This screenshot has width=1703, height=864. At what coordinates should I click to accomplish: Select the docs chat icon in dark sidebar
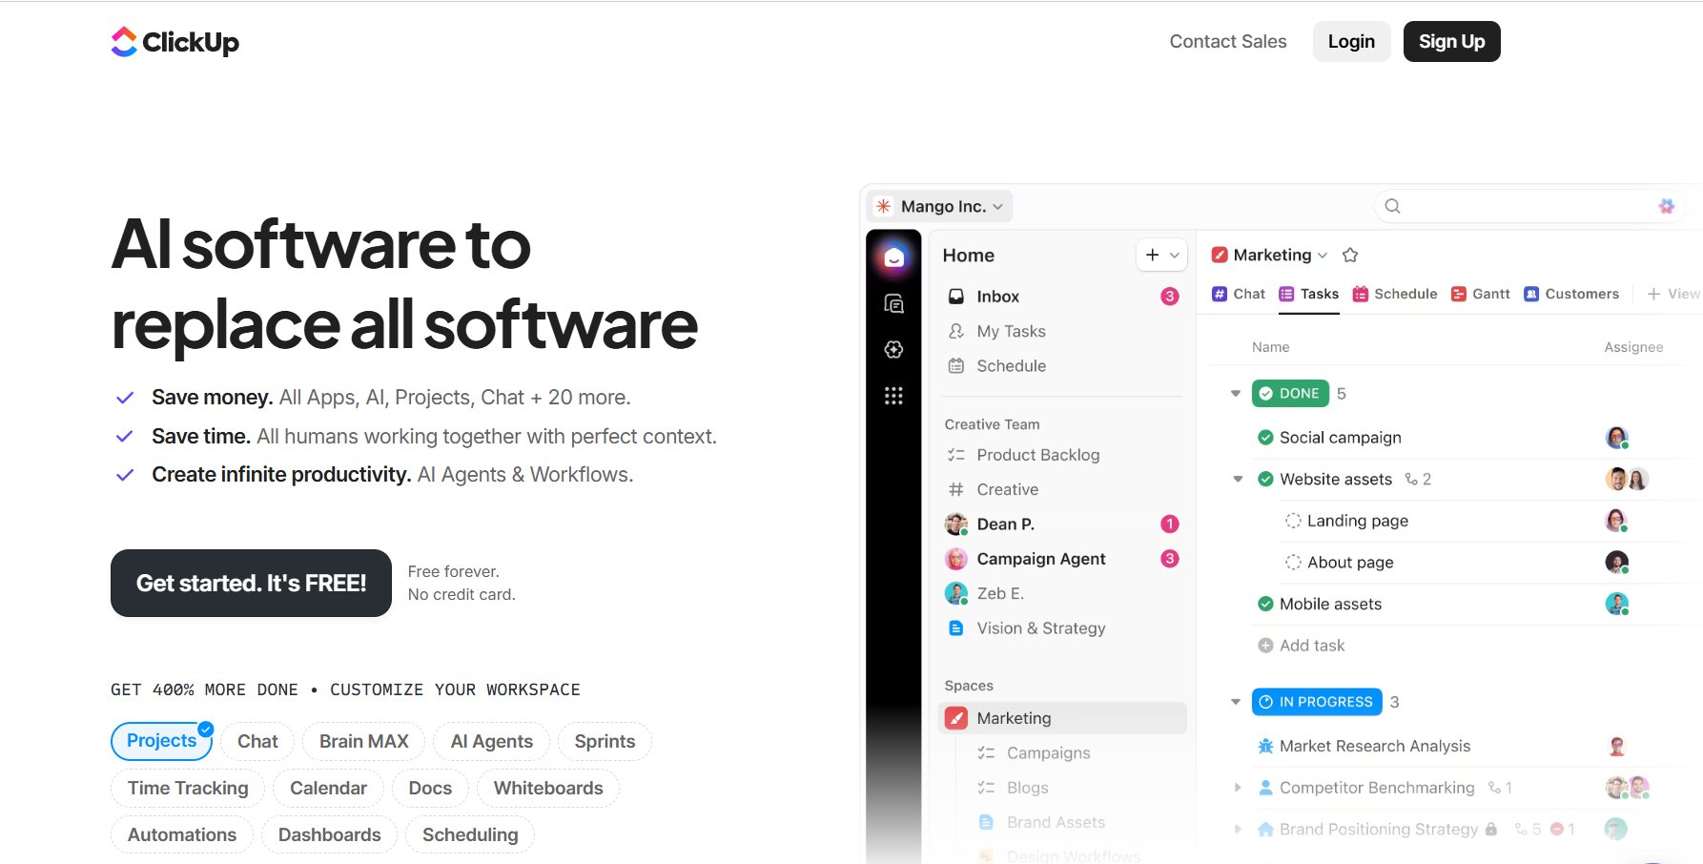pyautogui.click(x=893, y=302)
